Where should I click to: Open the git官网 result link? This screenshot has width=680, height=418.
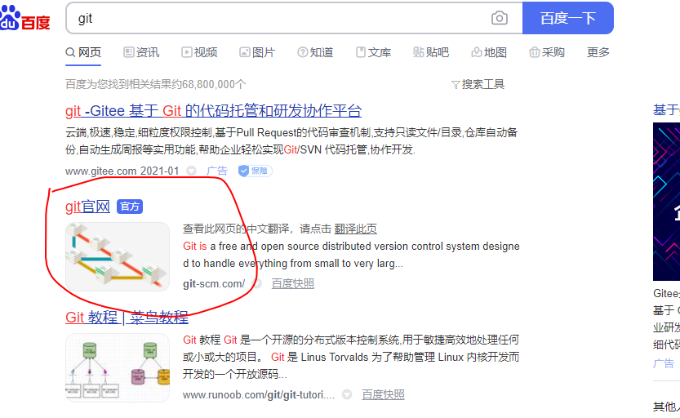tap(87, 207)
